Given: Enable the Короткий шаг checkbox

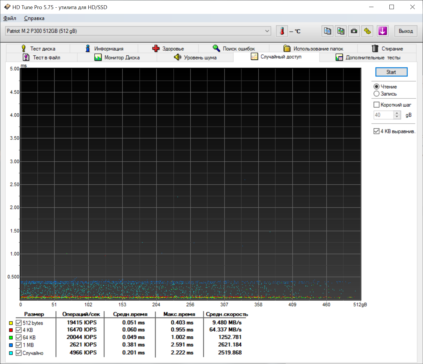Looking at the screenshot, I should tap(376, 105).
